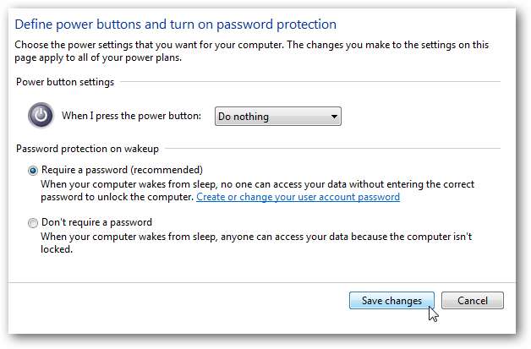Click the Define power buttons page heading
This screenshot has height=349, width=531.
click(175, 25)
